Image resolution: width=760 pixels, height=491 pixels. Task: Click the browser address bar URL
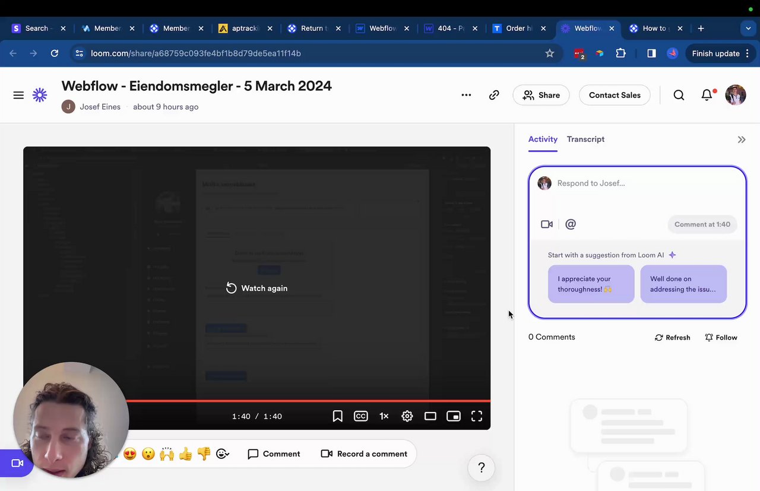[196, 53]
